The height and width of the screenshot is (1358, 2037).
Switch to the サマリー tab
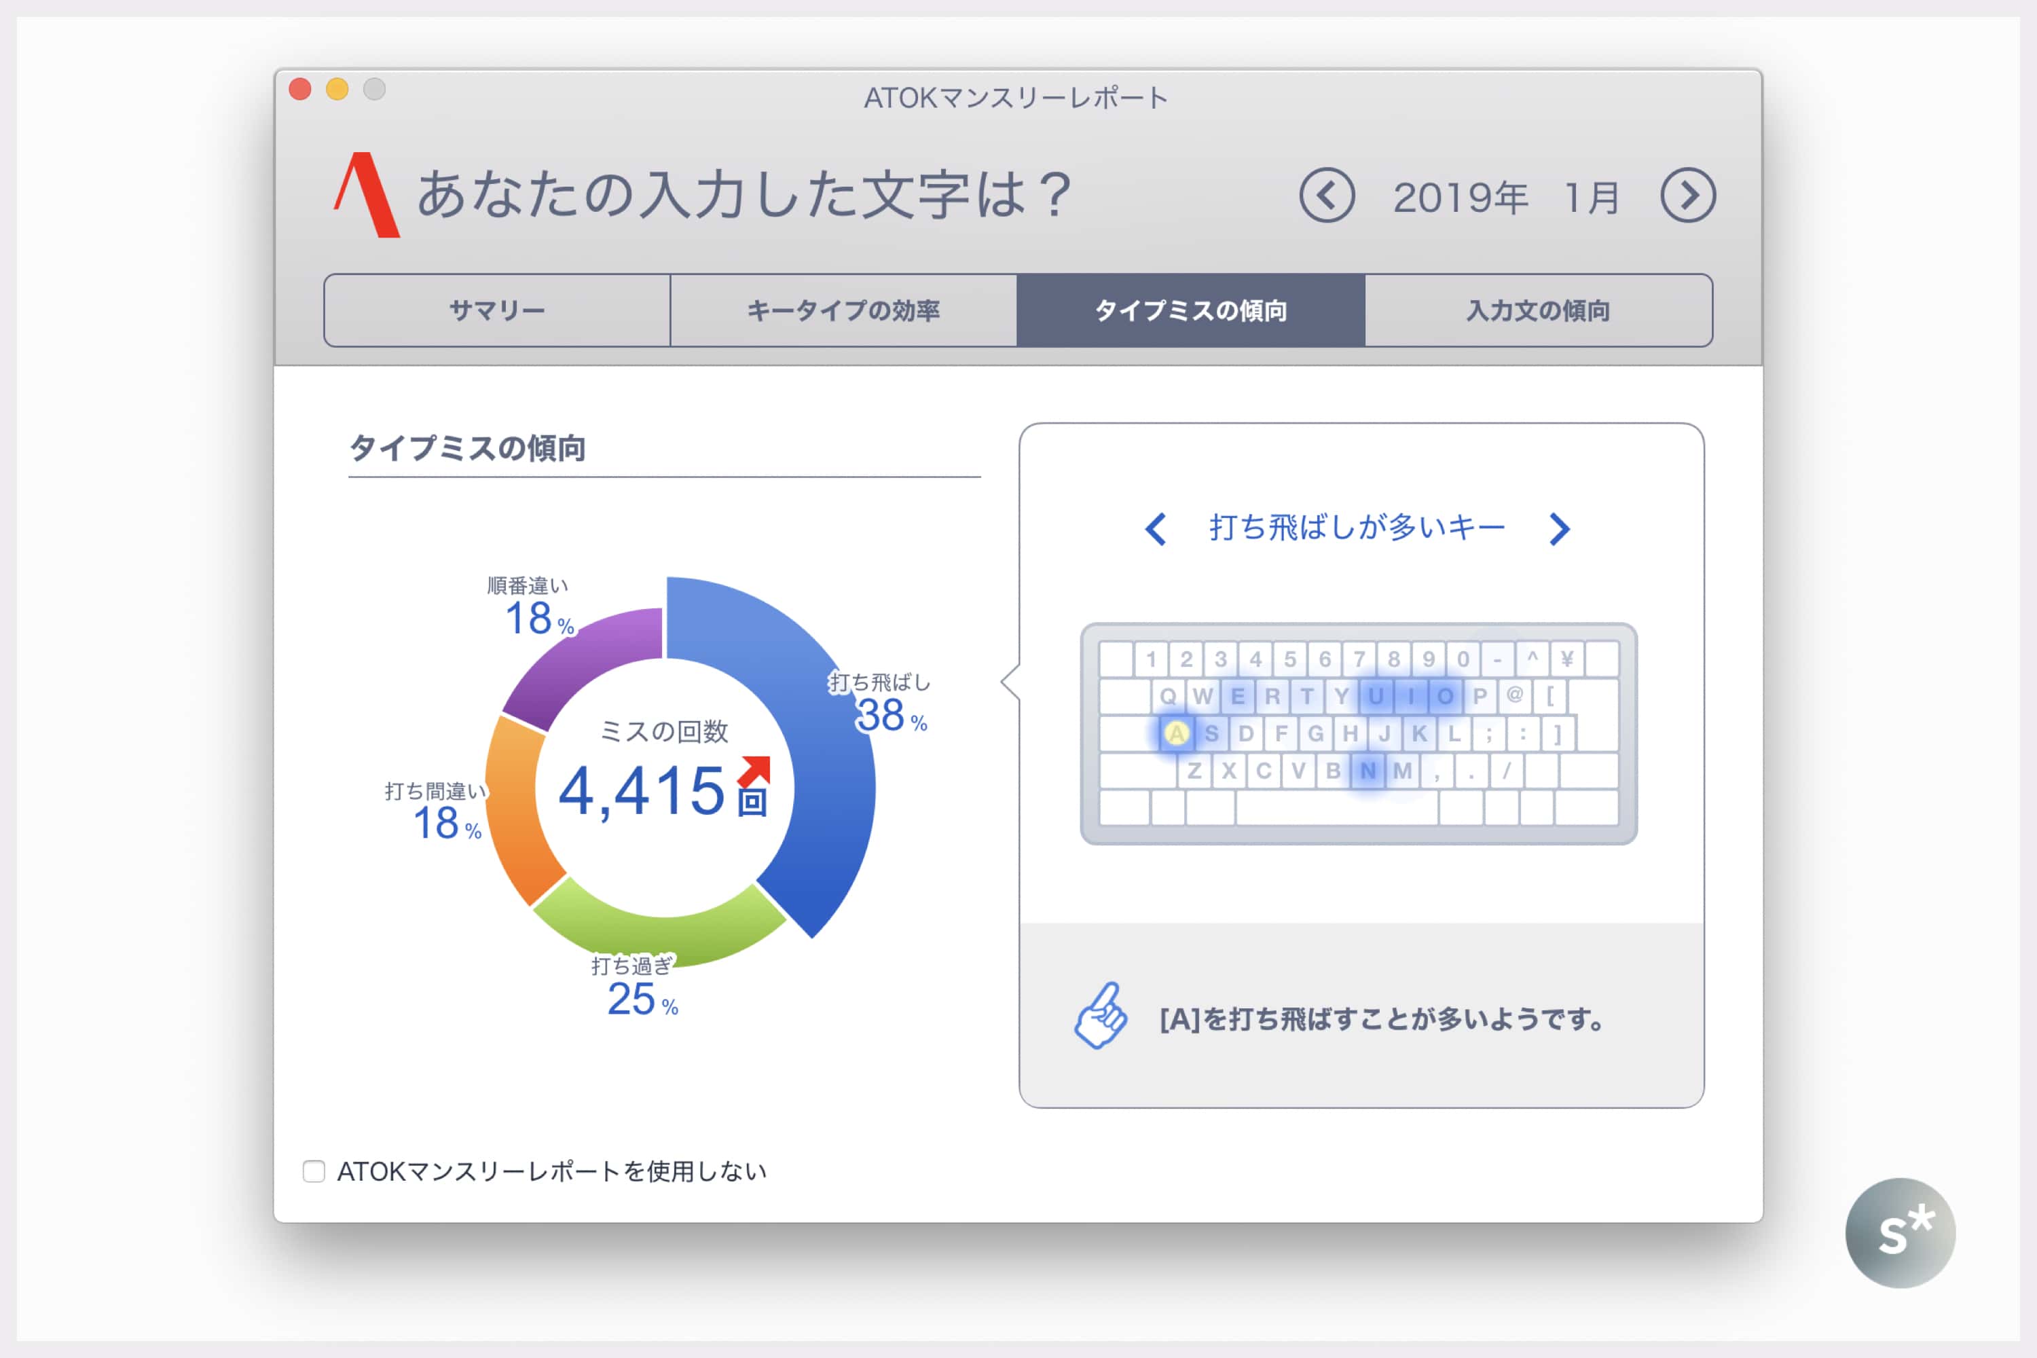497,310
